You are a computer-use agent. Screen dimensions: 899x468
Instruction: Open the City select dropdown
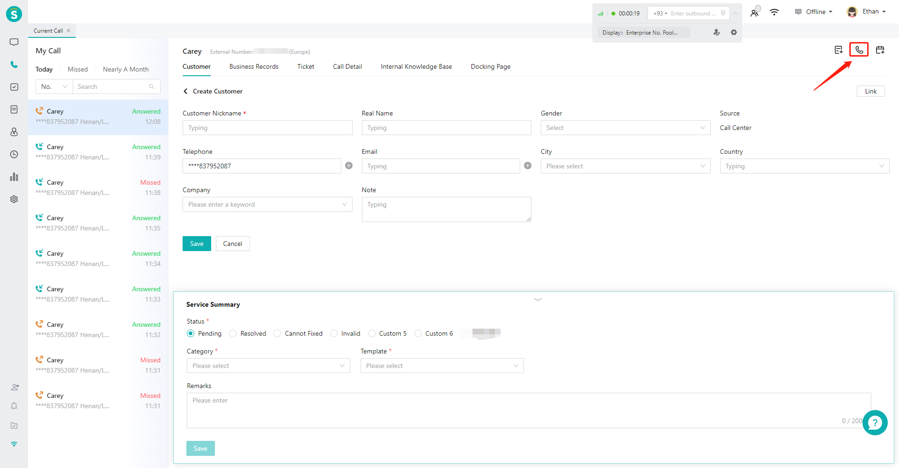626,166
